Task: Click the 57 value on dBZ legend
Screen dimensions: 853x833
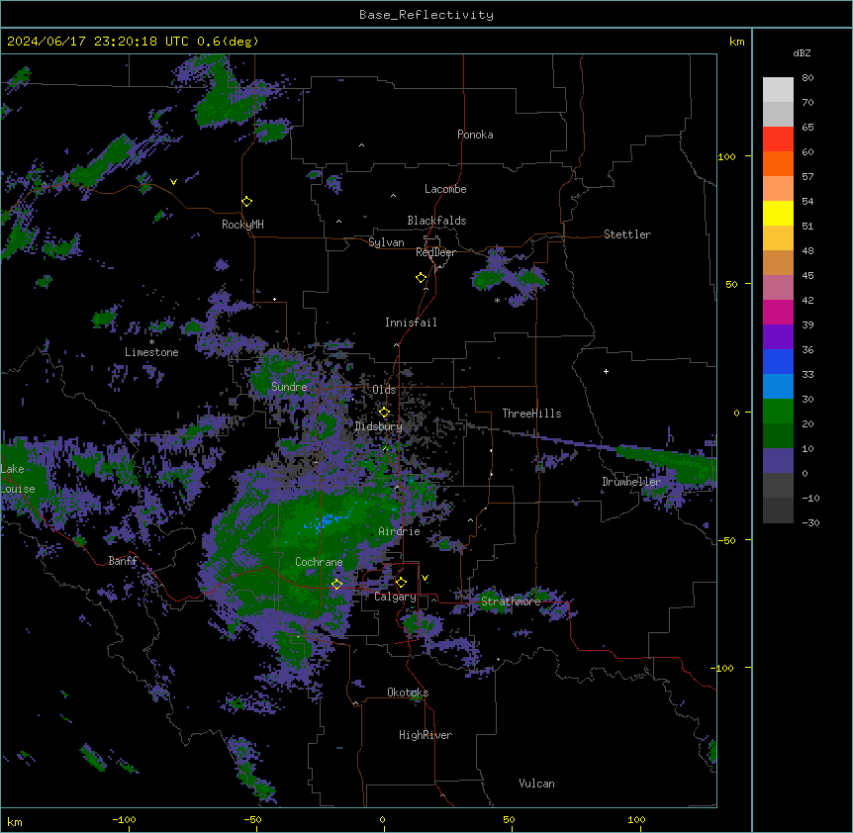Action: 807,177
